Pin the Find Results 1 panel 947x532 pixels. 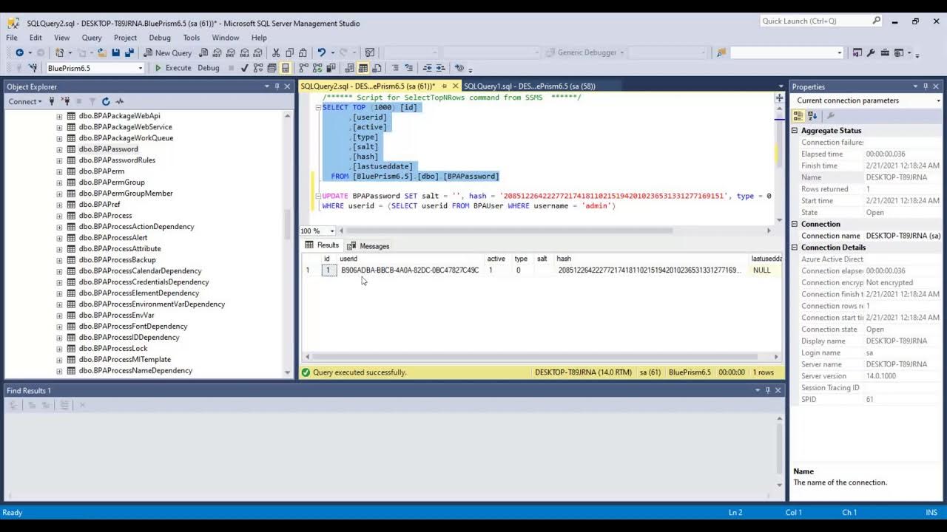[767, 390]
